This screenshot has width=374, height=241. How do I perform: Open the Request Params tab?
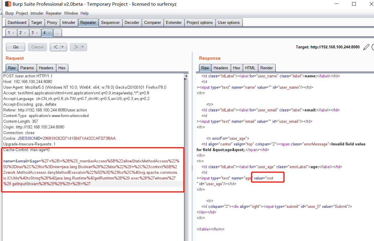27,68
